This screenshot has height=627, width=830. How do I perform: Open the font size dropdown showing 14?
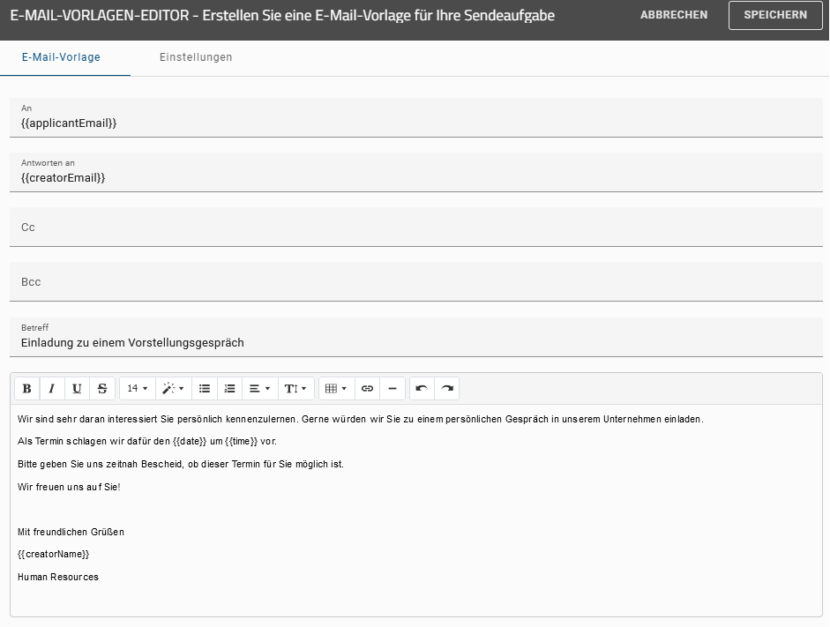135,388
